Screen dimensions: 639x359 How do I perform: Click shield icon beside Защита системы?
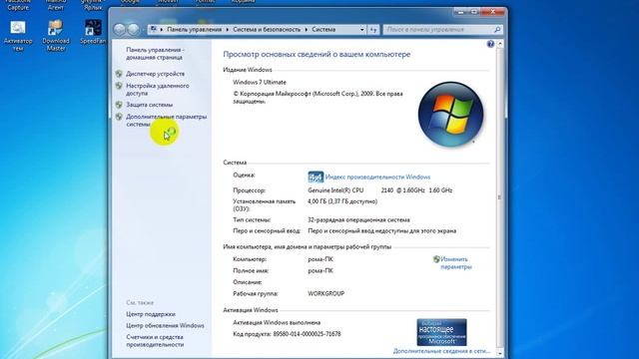119,105
